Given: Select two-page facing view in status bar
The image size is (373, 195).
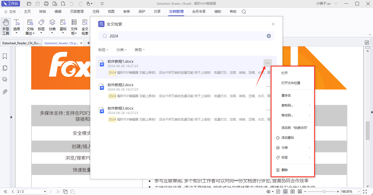Looking at the screenshot, I should [292, 192].
